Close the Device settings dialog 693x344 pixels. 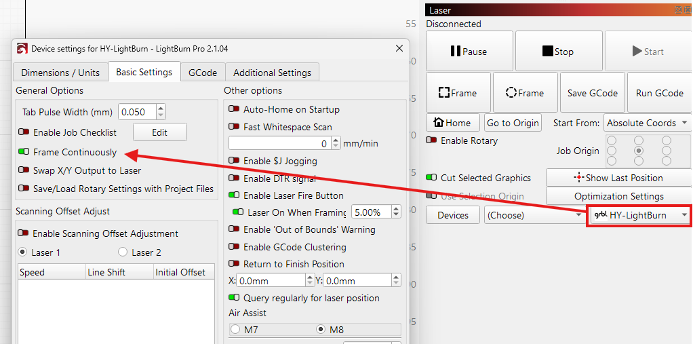399,48
